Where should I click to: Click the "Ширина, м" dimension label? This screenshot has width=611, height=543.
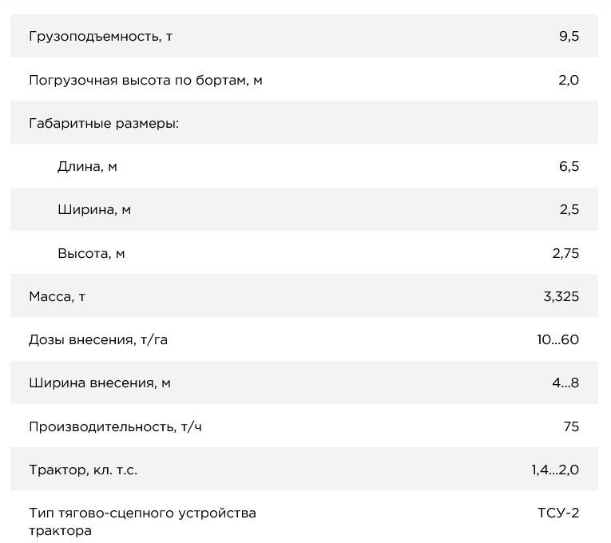click(94, 210)
